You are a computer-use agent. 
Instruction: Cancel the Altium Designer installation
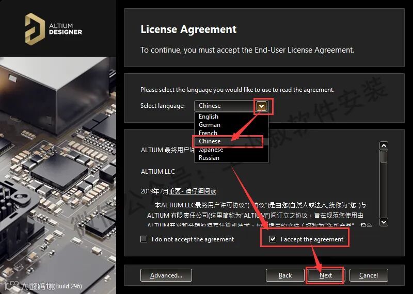pyautogui.click(x=369, y=275)
